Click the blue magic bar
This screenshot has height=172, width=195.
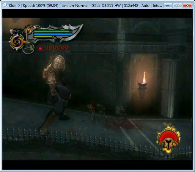pos(53,34)
